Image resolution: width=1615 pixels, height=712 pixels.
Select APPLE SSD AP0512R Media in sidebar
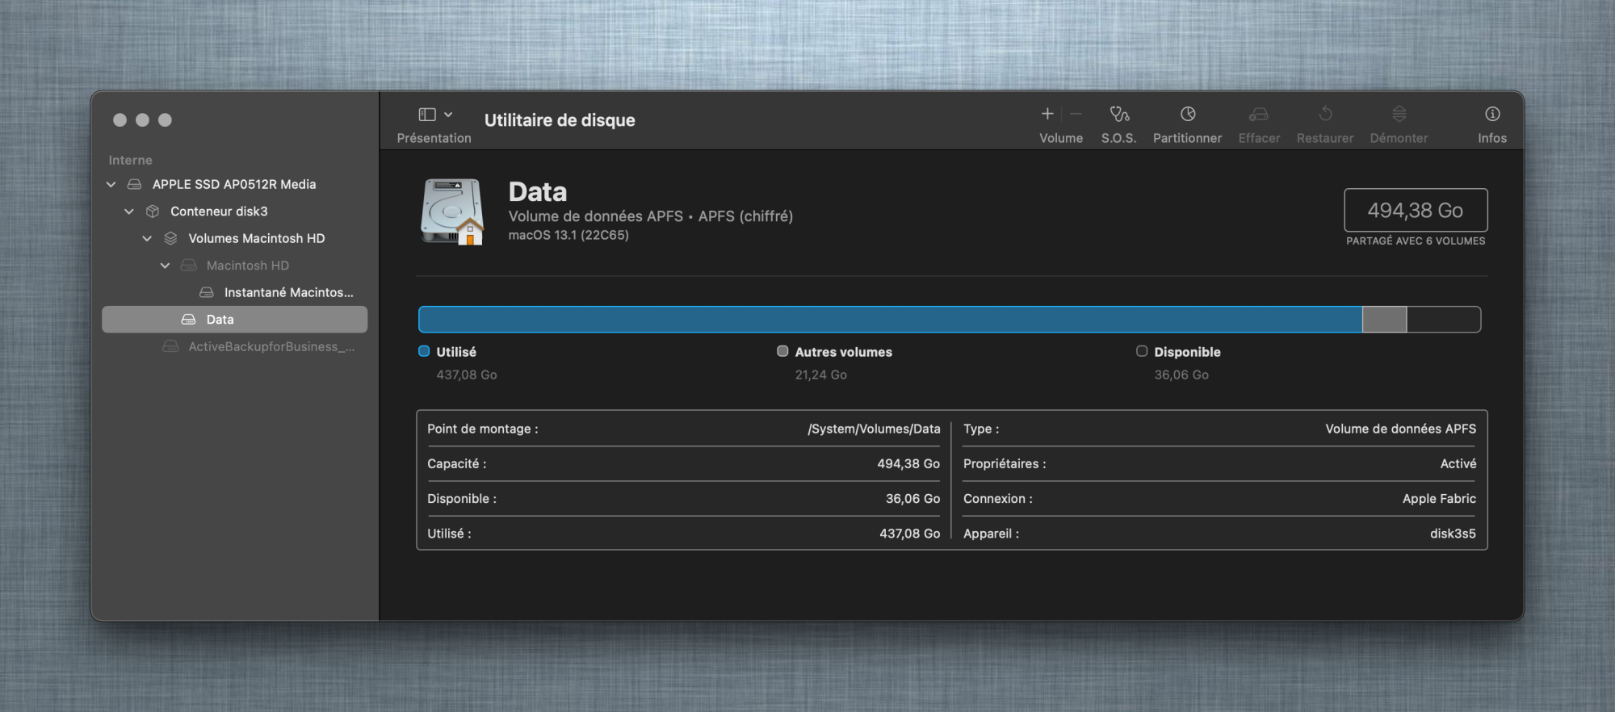tap(234, 184)
